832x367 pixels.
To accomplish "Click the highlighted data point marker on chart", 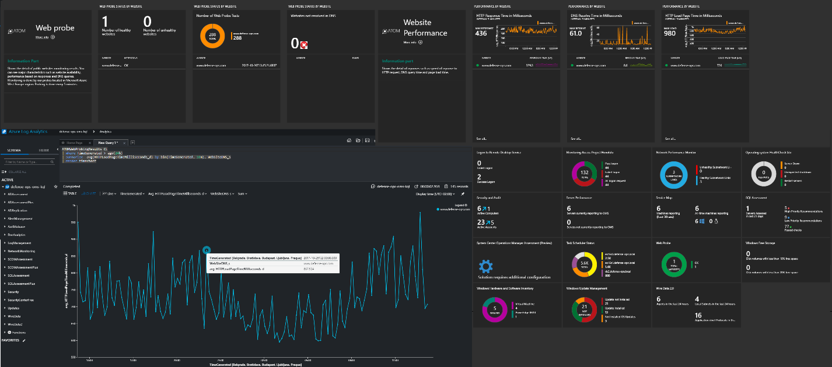I will click(206, 250).
